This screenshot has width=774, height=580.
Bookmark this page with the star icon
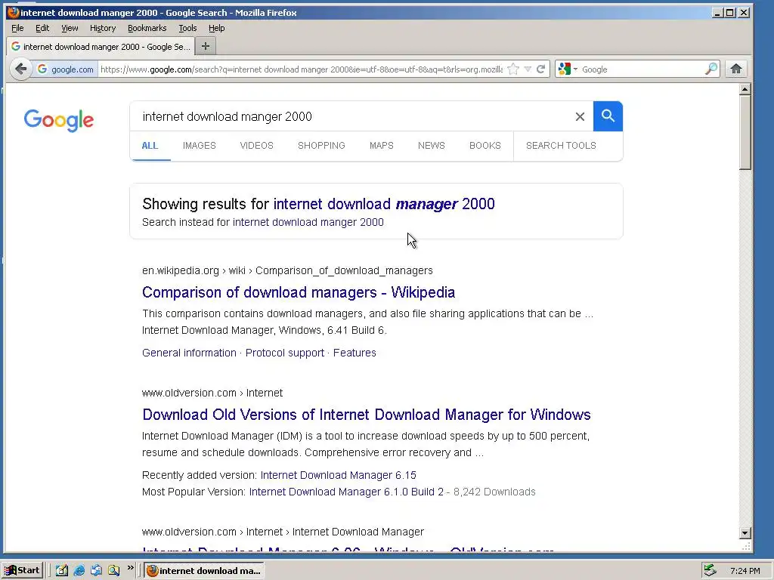click(x=513, y=69)
